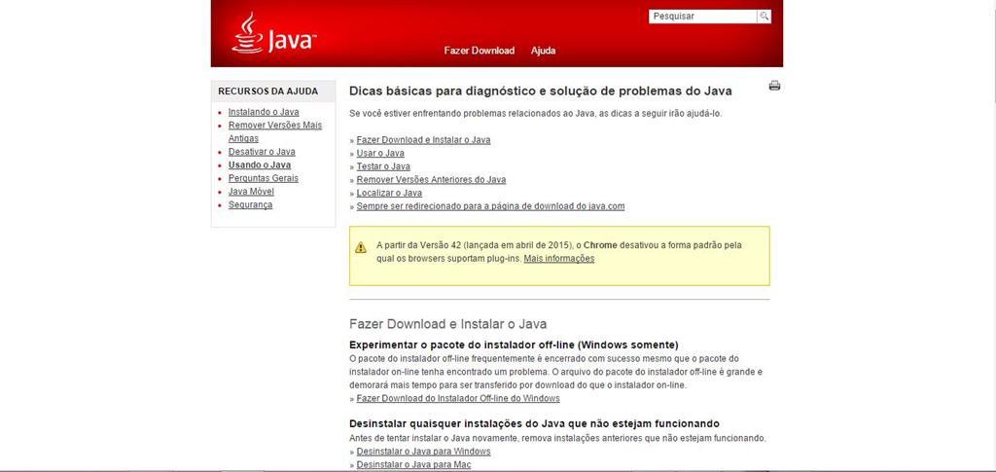This screenshot has height=472, width=996.
Task: Jump to Testar o Java section
Action: tap(383, 166)
